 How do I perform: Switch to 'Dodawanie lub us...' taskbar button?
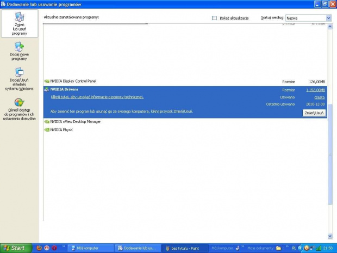point(137,248)
